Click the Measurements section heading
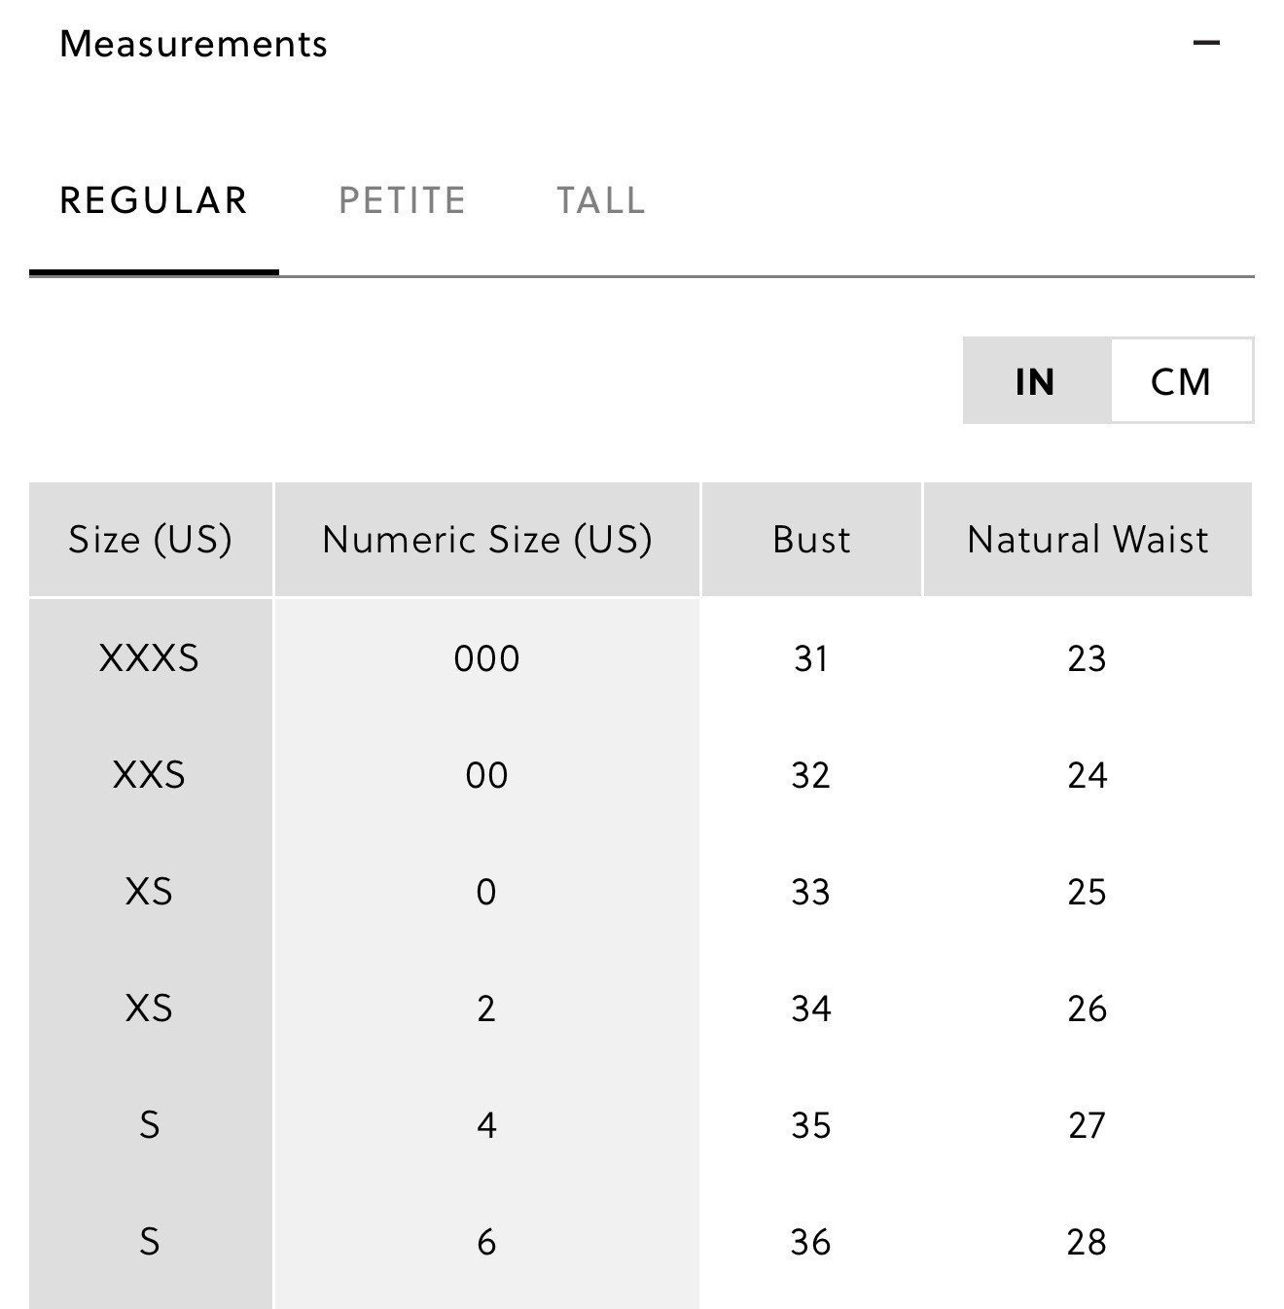This screenshot has height=1309, width=1284. coord(194,44)
